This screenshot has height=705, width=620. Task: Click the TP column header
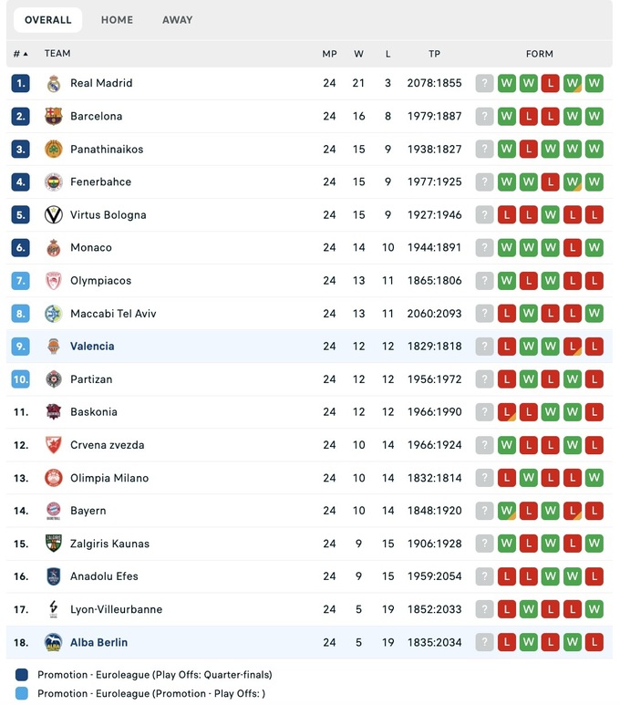(434, 54)
